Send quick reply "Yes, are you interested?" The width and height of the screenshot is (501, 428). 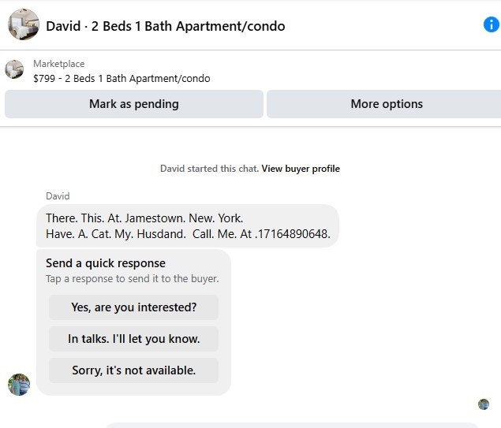[x=133, y=307]
